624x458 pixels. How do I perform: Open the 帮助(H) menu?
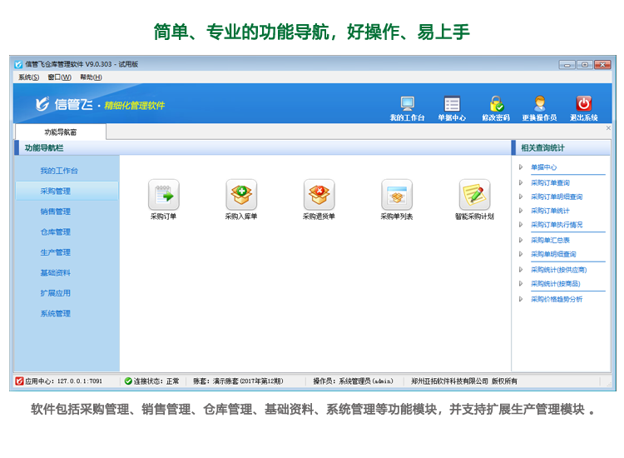92,77
